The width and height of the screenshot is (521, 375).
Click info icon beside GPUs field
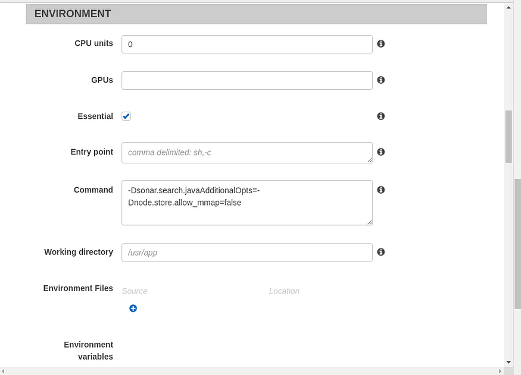tap(381, 80)
